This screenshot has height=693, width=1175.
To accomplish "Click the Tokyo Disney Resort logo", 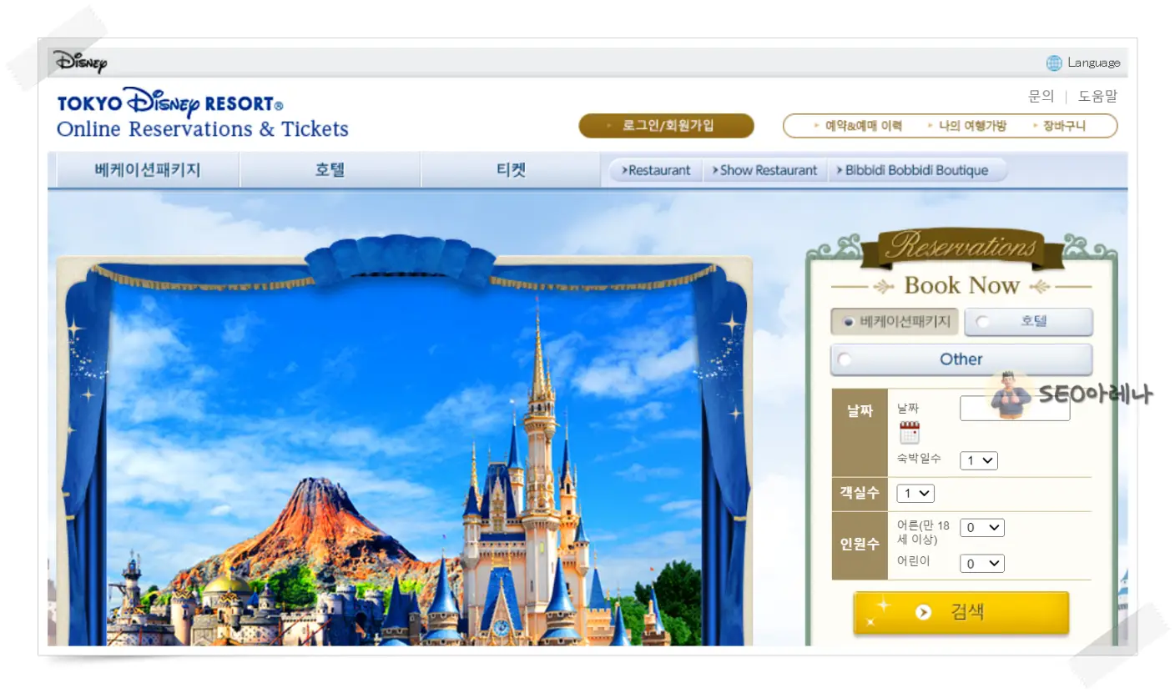I will pos(203,113).
